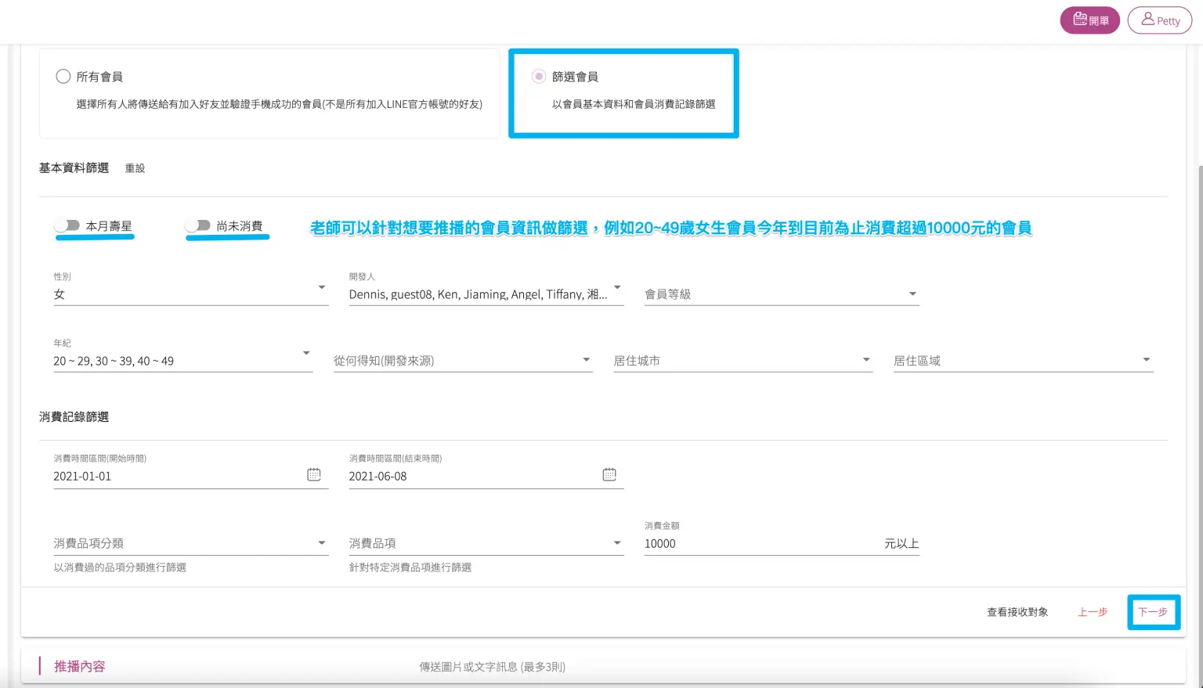Expand the 會員等級 dropdown

(781, 294)
